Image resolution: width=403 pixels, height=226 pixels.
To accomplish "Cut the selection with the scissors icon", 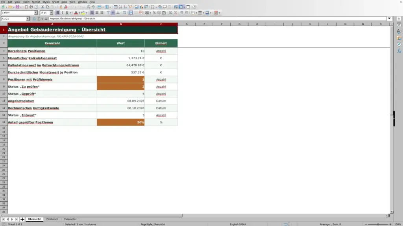I will [43, 7].
